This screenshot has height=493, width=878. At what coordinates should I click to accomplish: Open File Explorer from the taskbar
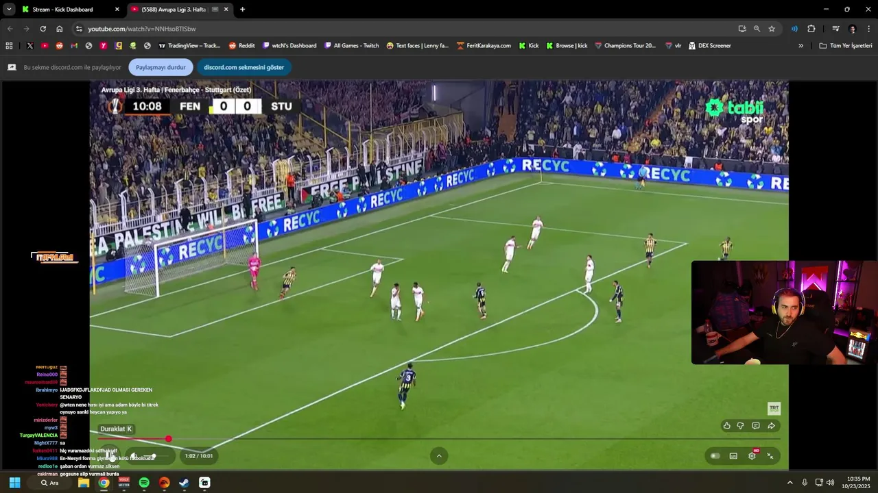84,483
